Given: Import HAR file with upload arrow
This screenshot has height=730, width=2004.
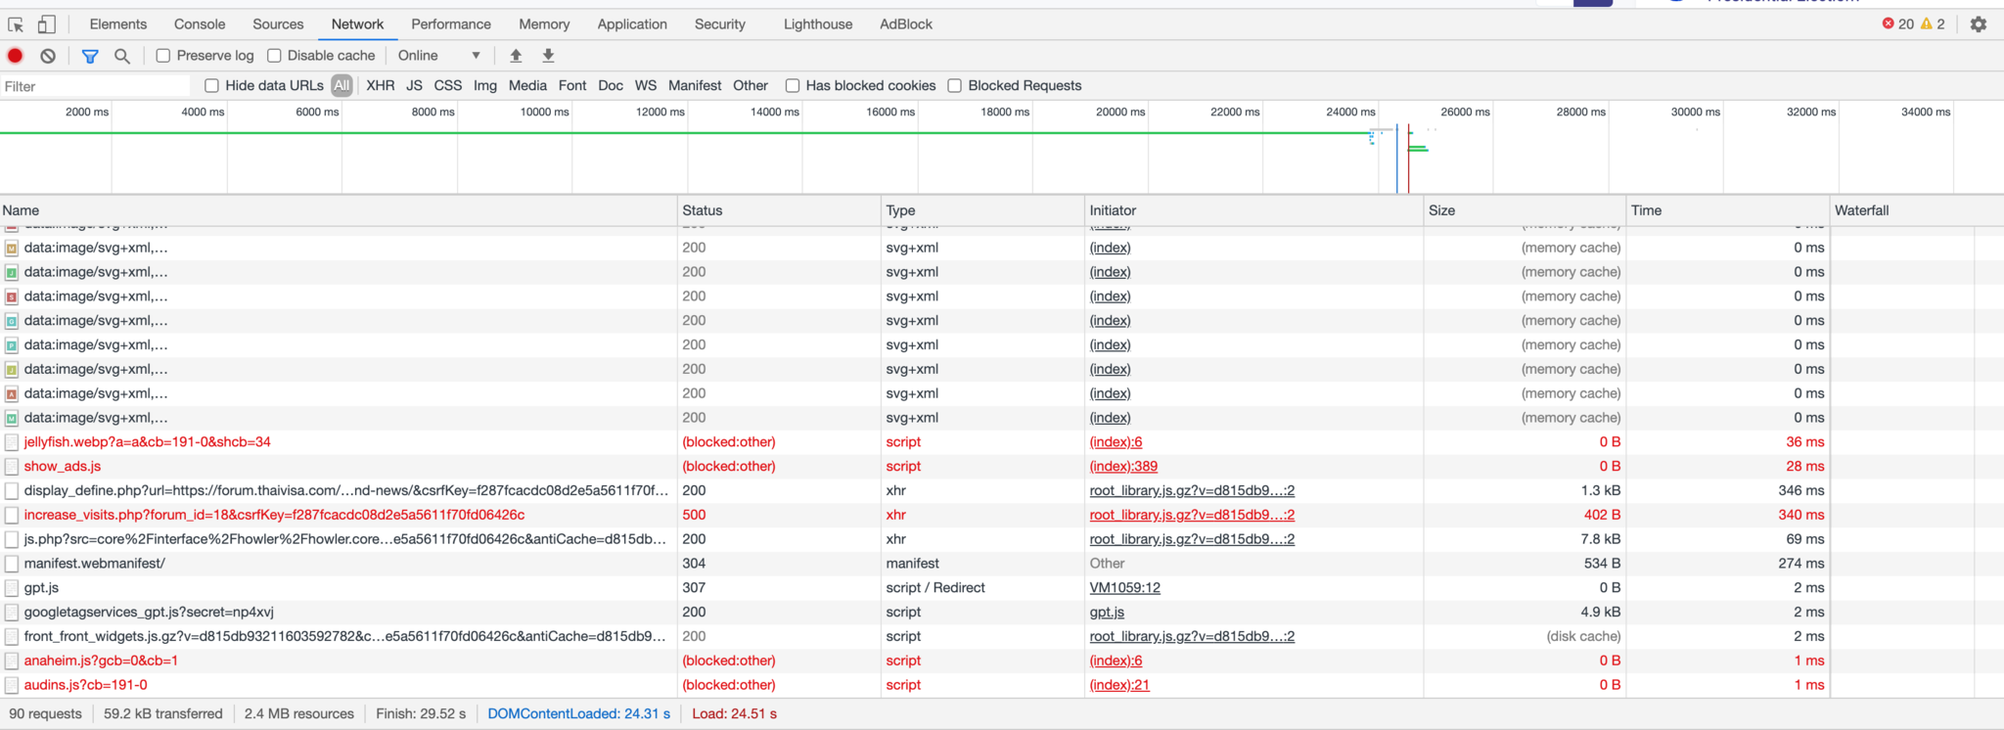Looking at the screenshot, I should pos(516,56).
